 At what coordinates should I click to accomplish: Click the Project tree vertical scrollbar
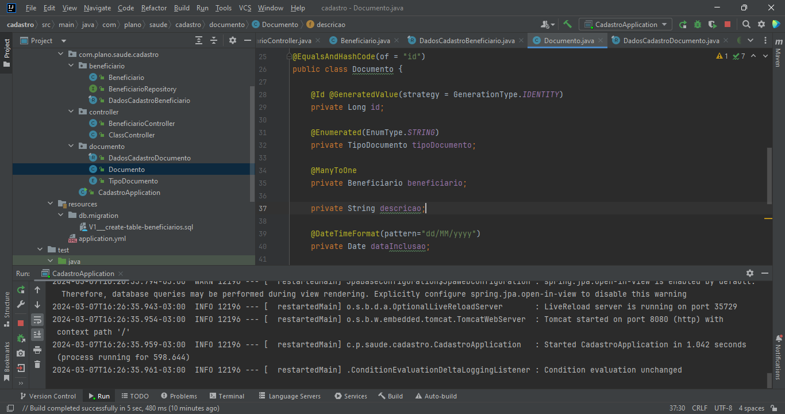[x=252, y=144]
